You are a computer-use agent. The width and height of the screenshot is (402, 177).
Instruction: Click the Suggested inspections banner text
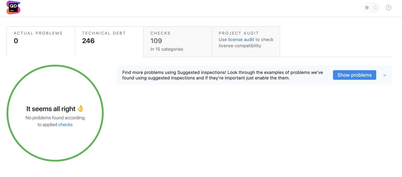coord(222,75)
